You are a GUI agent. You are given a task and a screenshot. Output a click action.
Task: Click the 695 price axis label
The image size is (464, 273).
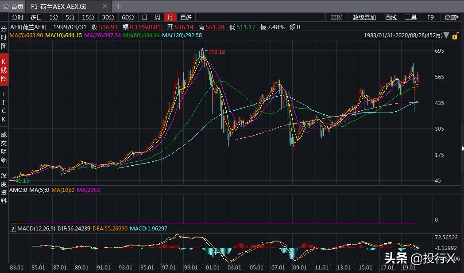pos(439,51)
